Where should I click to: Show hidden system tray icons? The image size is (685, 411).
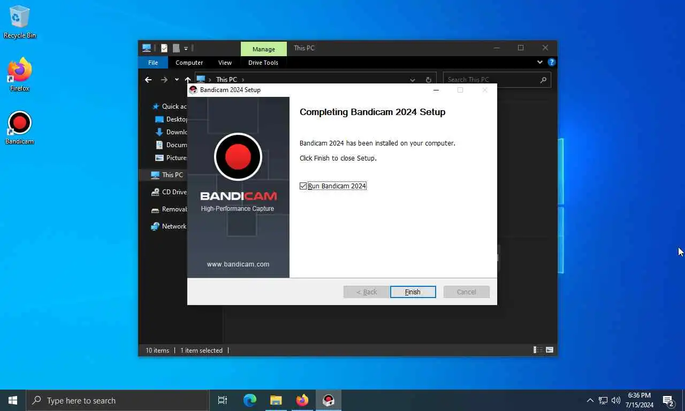[x=590, y=400]
